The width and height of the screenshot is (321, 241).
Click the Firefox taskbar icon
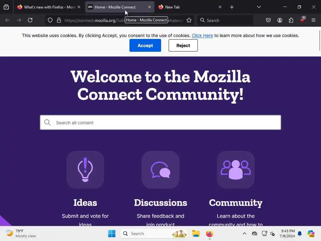pyautogui.click(x=209, y=233)
